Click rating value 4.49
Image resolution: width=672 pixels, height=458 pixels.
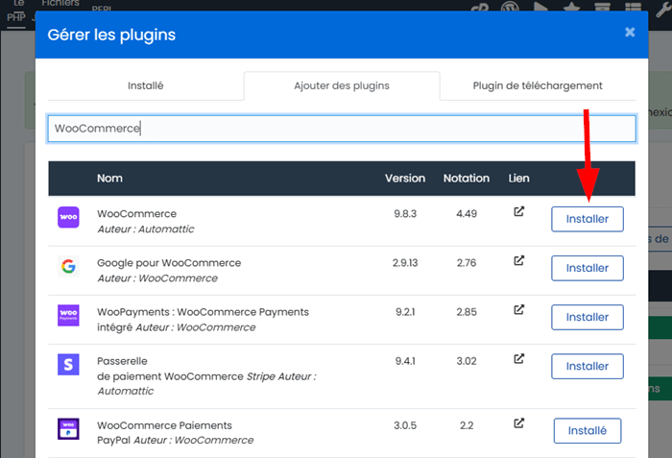(x=467, y=213)
